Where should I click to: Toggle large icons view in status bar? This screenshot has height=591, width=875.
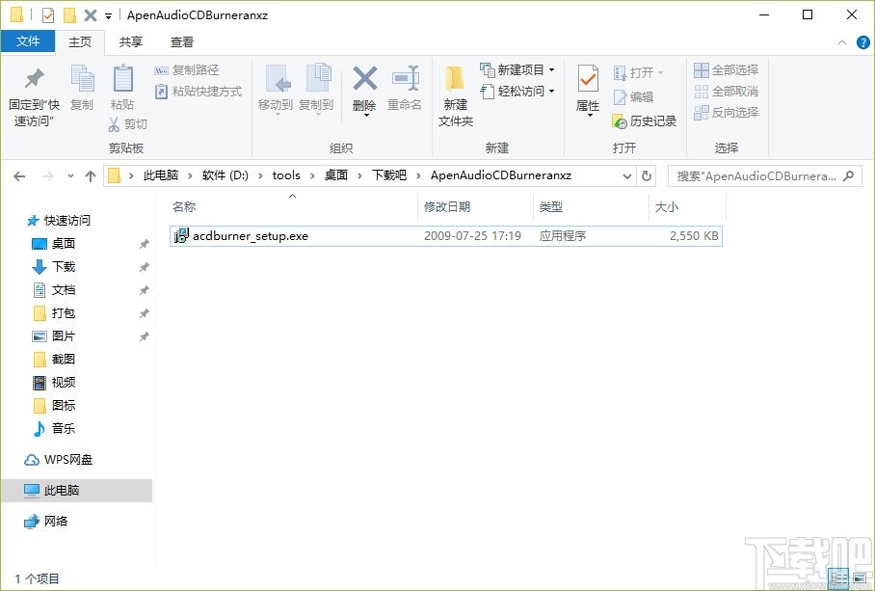[860, 579]
